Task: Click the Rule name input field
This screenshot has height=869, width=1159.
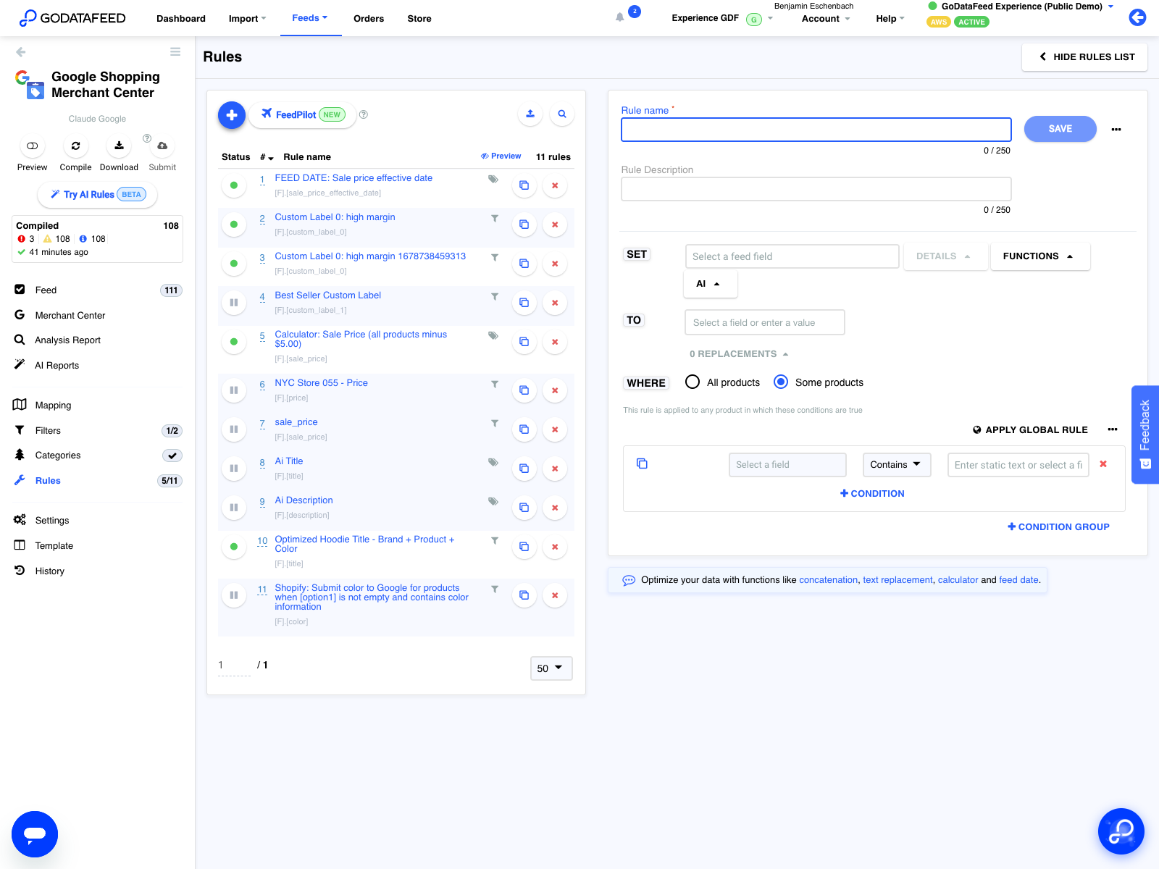Action: (x=816, y=130)
